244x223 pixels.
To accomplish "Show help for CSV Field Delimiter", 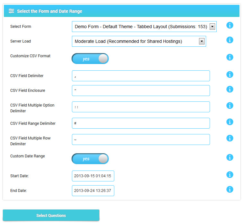I will (x=230, y=75).
